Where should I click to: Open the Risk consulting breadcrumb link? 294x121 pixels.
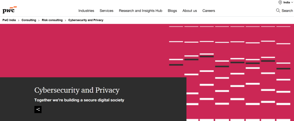point(52,20)
